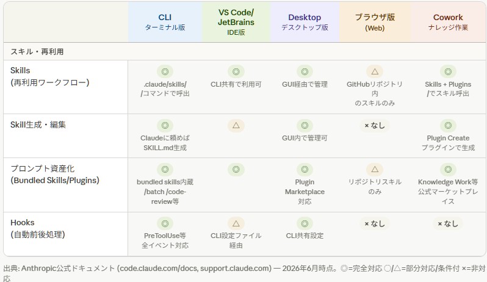
Task: Click the △ icon in Skill生成・編集 IDE cell
Action: [236, 126]
